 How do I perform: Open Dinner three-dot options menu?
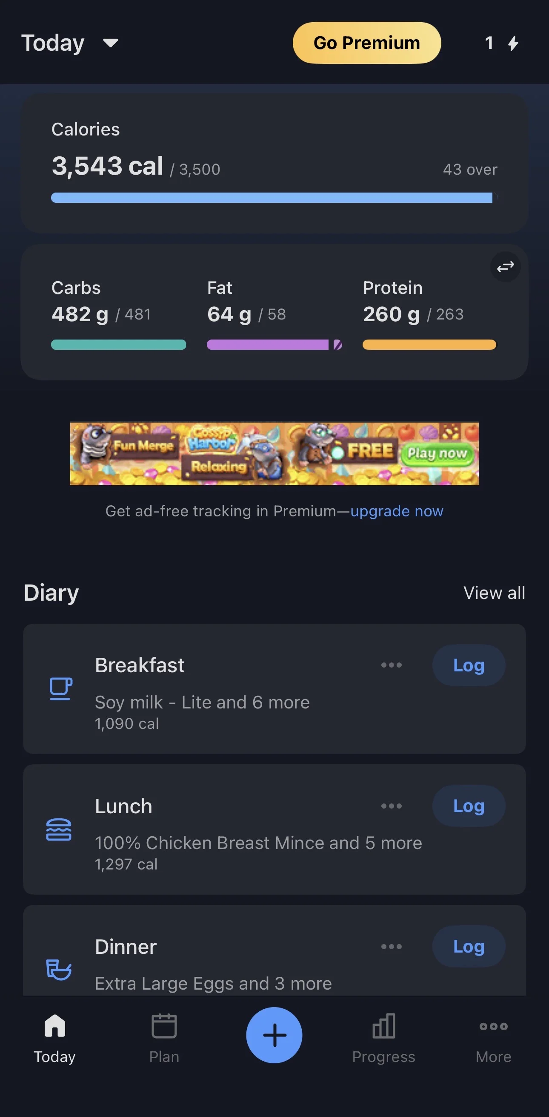click(391, 947)
